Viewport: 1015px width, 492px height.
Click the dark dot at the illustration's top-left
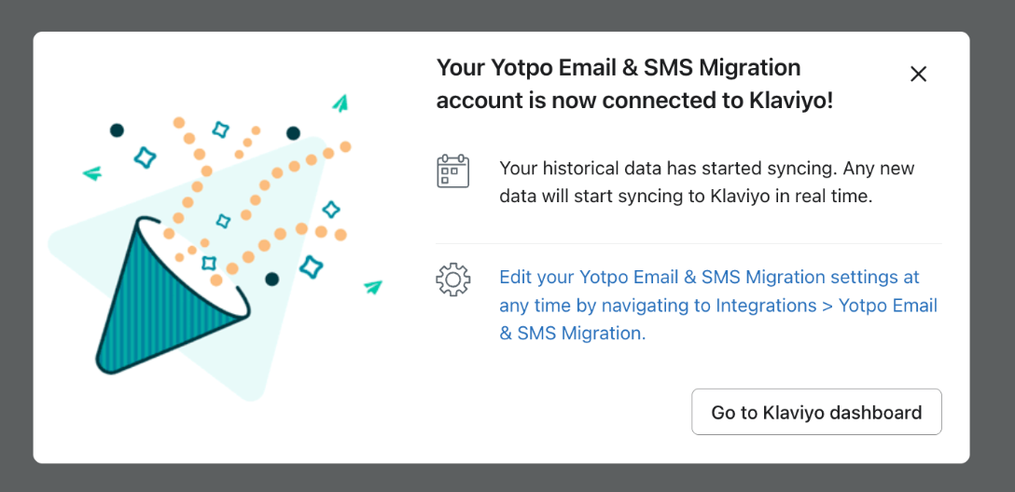pos(117,130)
